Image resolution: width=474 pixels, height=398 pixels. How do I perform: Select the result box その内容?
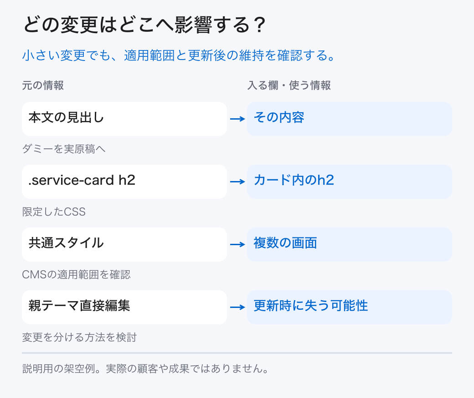coord(350,119)
